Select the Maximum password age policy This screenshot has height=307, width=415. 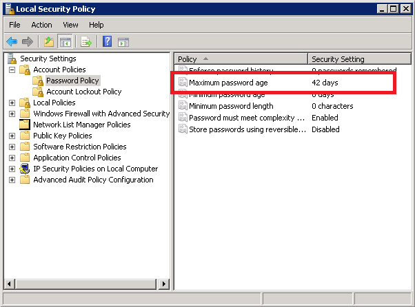click(283, 83)
